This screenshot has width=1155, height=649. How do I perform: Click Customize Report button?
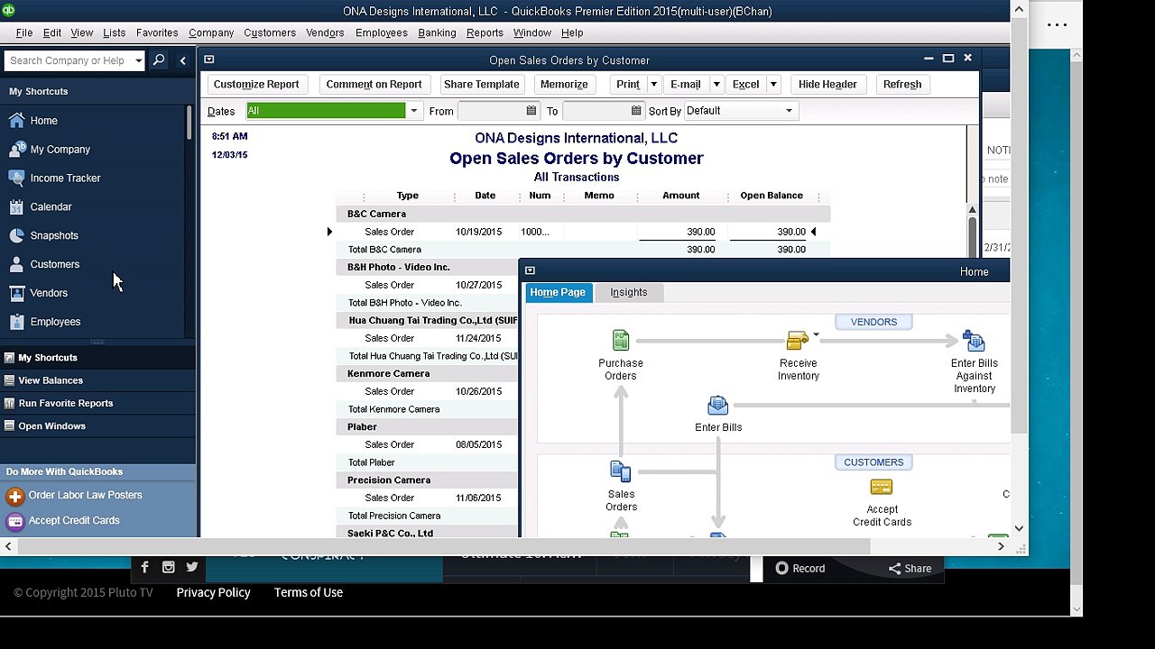tap(256, 85)
